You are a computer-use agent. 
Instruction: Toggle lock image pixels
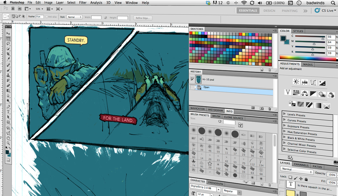click(296, 178)
